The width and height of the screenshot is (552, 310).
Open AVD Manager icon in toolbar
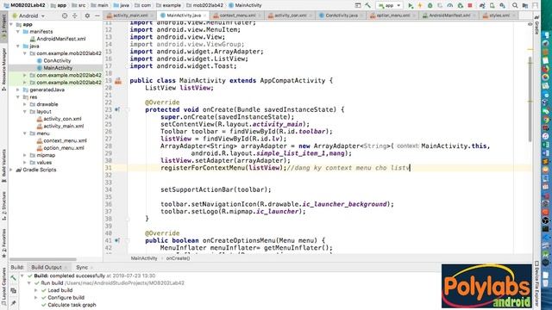pyautogui.click(x=492, y=5)
